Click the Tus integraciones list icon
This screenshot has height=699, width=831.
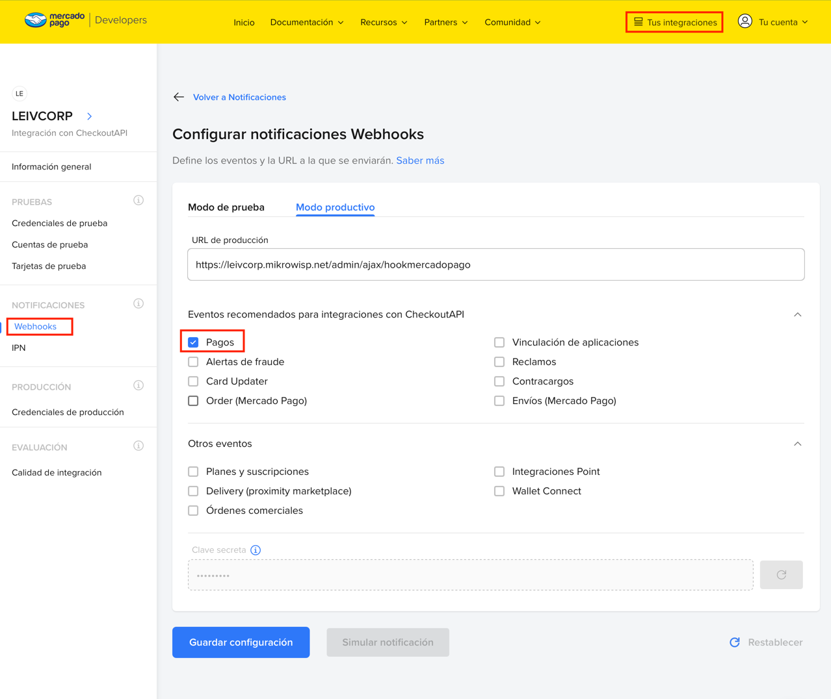(638, 22)
